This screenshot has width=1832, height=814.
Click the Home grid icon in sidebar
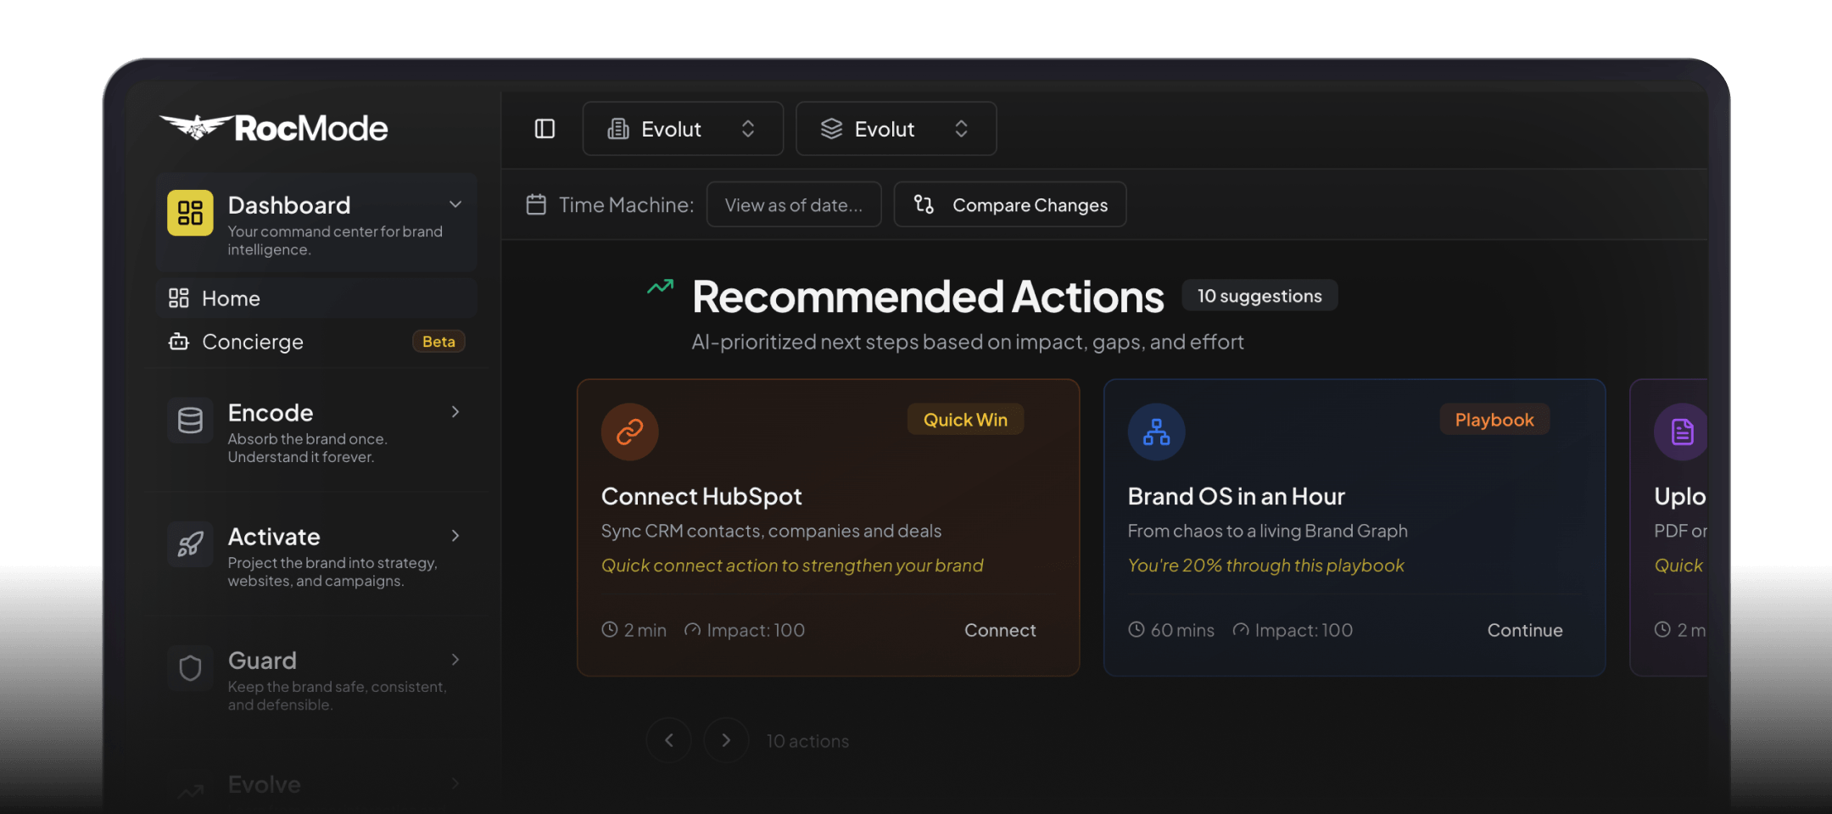coord(179,298)
